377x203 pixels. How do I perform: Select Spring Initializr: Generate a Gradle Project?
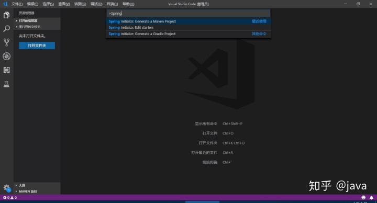pyautogui.click(x=188, y=33)
